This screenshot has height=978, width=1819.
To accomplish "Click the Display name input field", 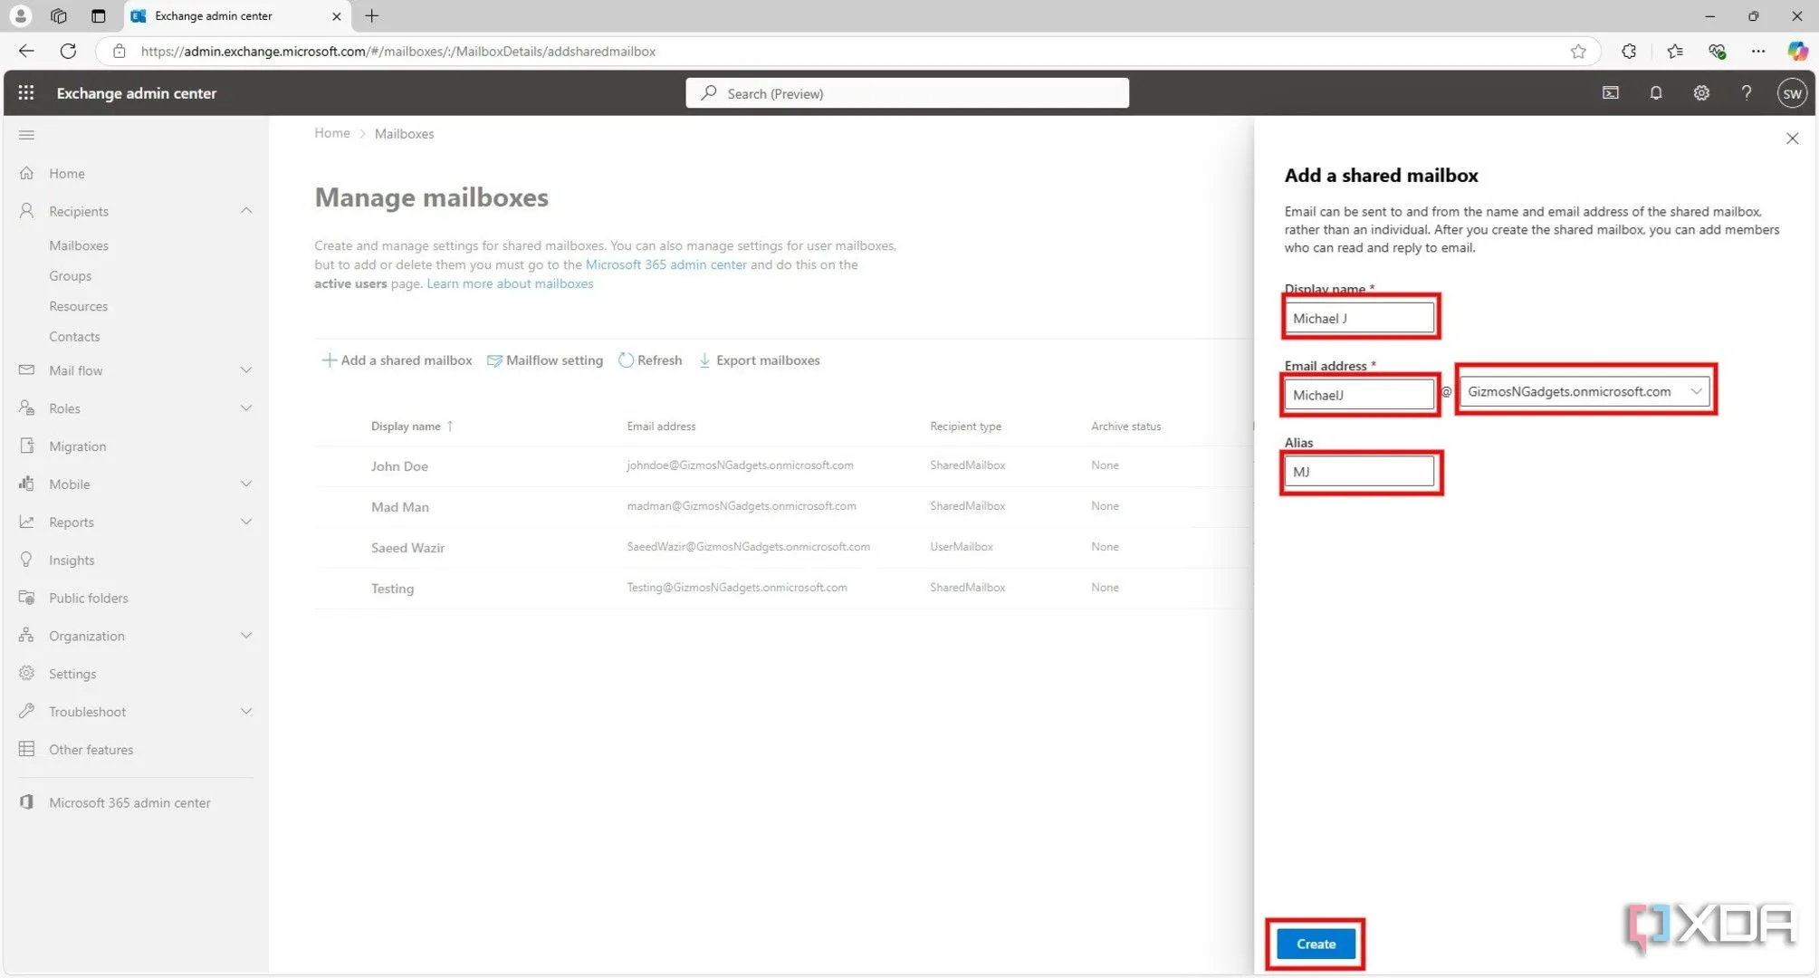I will [1359, 318].
